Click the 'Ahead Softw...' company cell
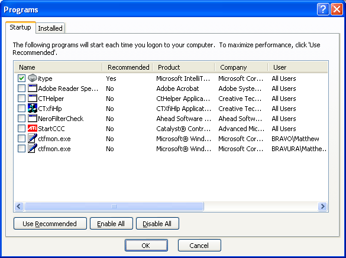Viewport: 346px width, 258px height. (240, 119)
